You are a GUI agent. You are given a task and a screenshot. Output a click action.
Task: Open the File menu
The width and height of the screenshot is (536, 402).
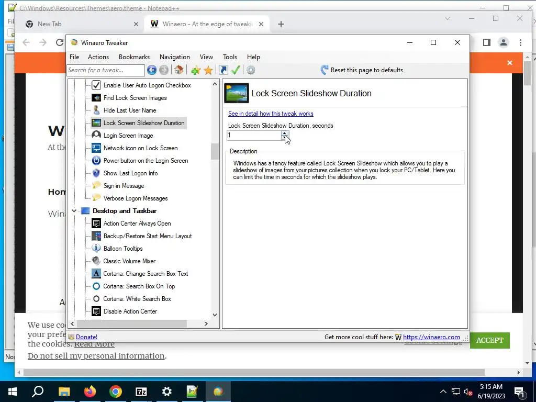74,57
